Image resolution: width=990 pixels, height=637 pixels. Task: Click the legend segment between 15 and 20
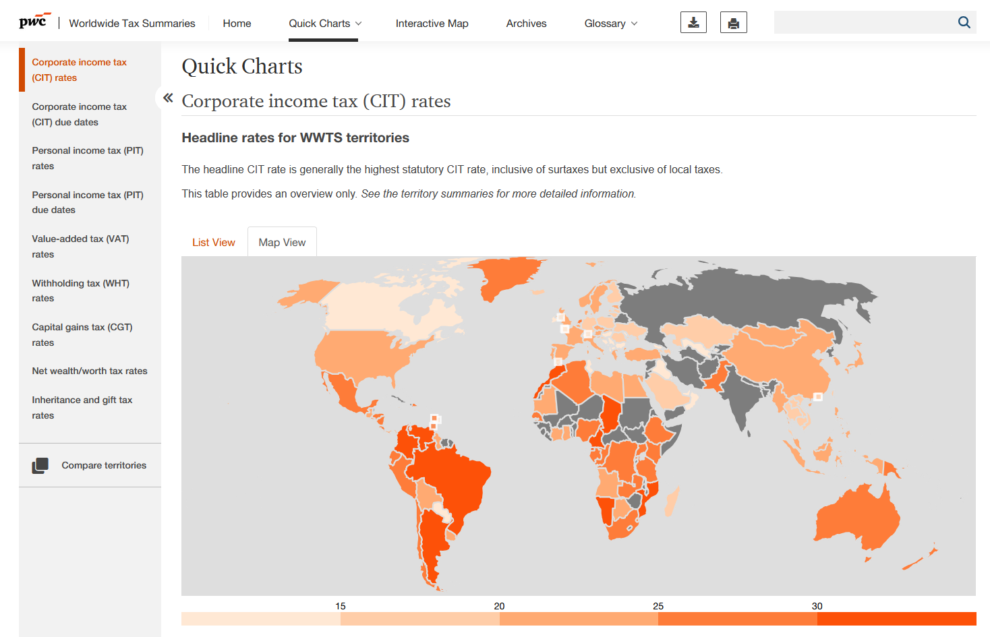point(420,619)
